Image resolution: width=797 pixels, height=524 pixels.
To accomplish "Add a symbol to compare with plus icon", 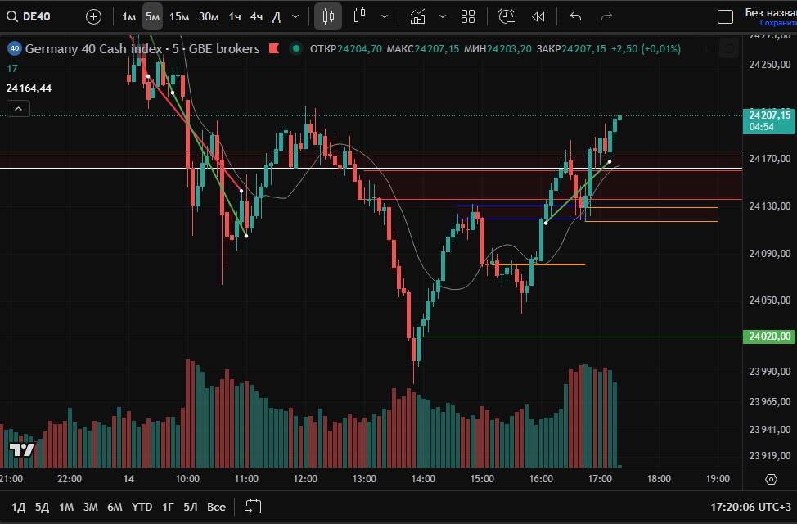I will 94,16.
